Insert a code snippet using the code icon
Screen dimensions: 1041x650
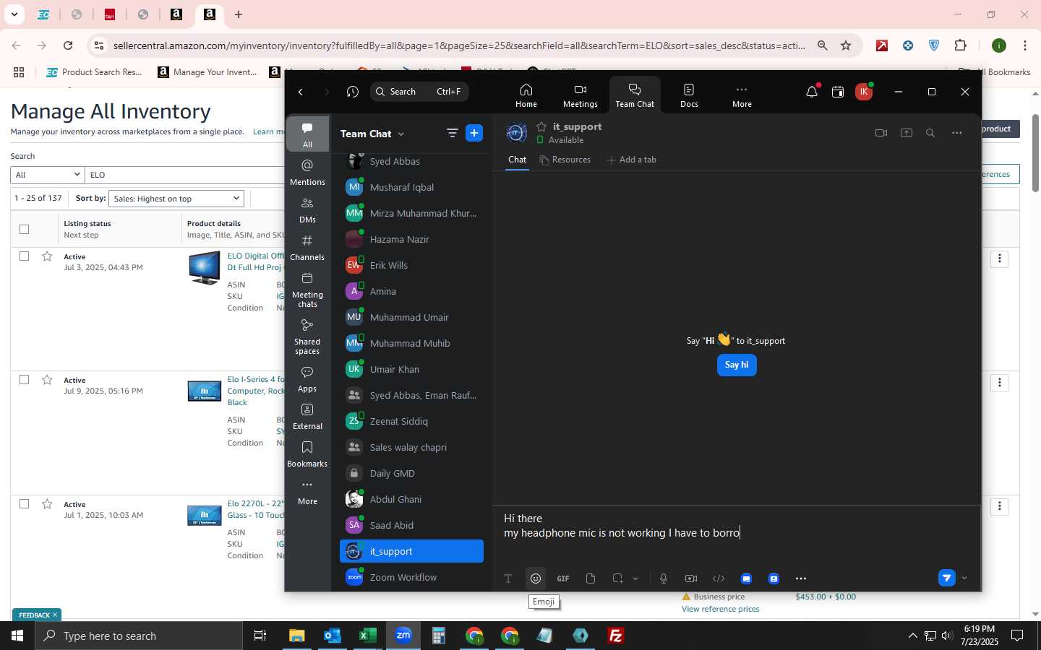click(719, 578)
